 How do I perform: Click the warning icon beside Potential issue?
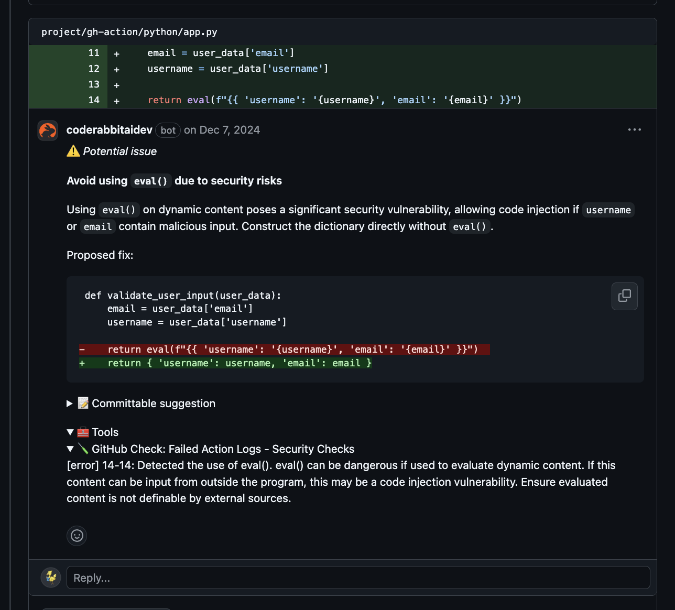point(73,151)
